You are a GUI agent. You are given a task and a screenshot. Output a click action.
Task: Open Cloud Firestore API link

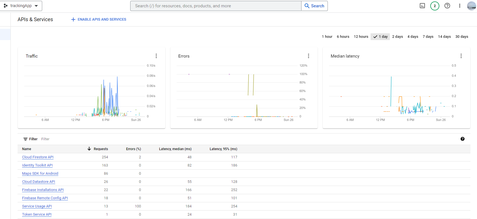[x=38, y=157]
